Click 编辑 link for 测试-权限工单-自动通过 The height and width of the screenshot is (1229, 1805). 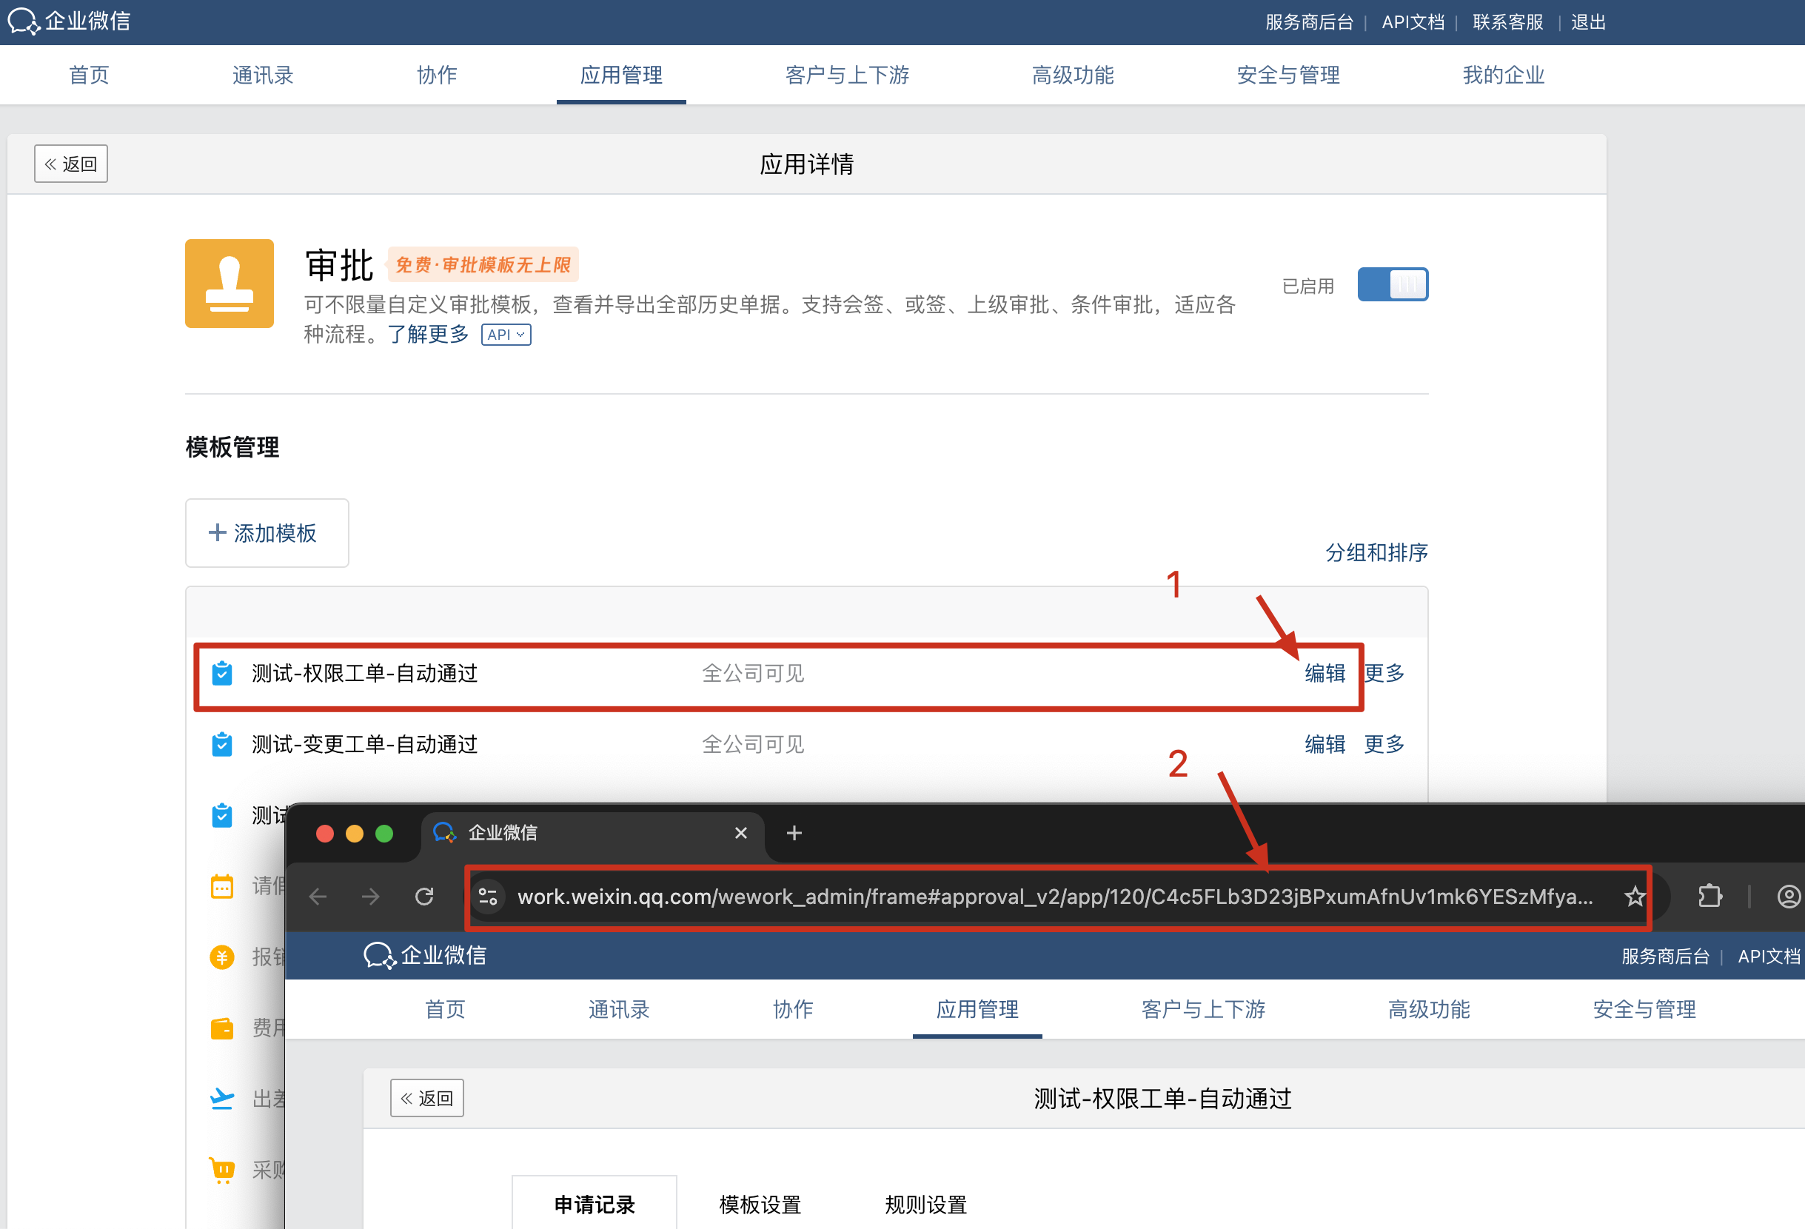click(1325, 673)
